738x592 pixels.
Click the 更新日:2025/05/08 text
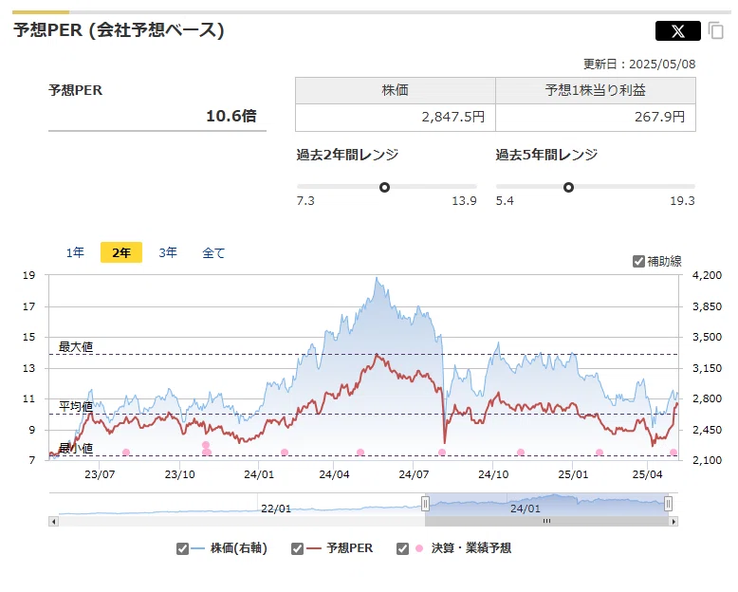pyautogui.click(x=639, y=64)
